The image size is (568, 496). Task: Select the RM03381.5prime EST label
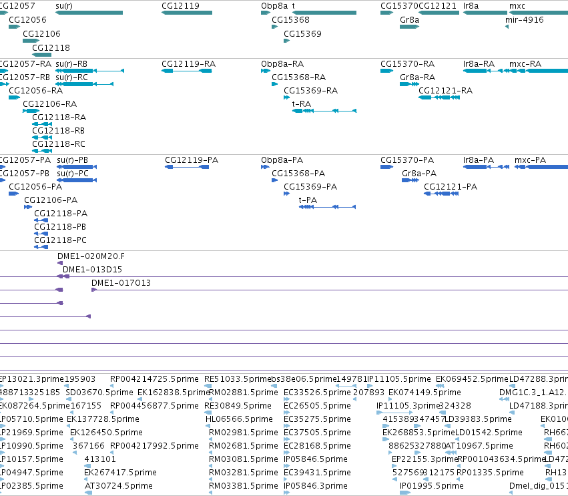click(x=244, y=486)
